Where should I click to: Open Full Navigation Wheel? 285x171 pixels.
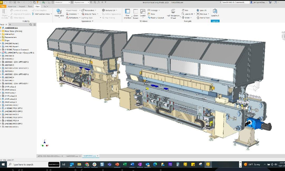[x=173, y=14]
